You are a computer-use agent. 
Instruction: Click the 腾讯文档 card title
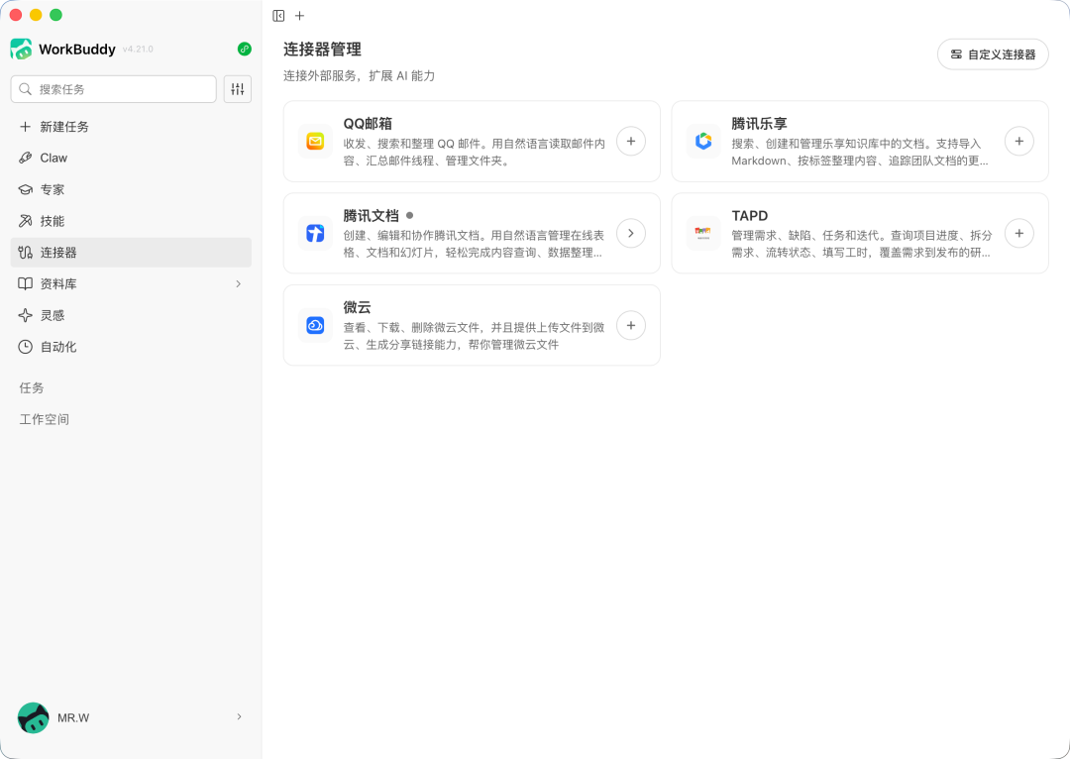coord(372,216)
